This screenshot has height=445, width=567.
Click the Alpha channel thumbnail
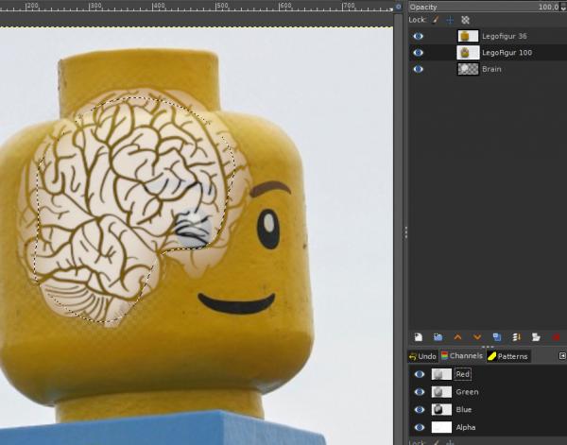coord(441,427)
